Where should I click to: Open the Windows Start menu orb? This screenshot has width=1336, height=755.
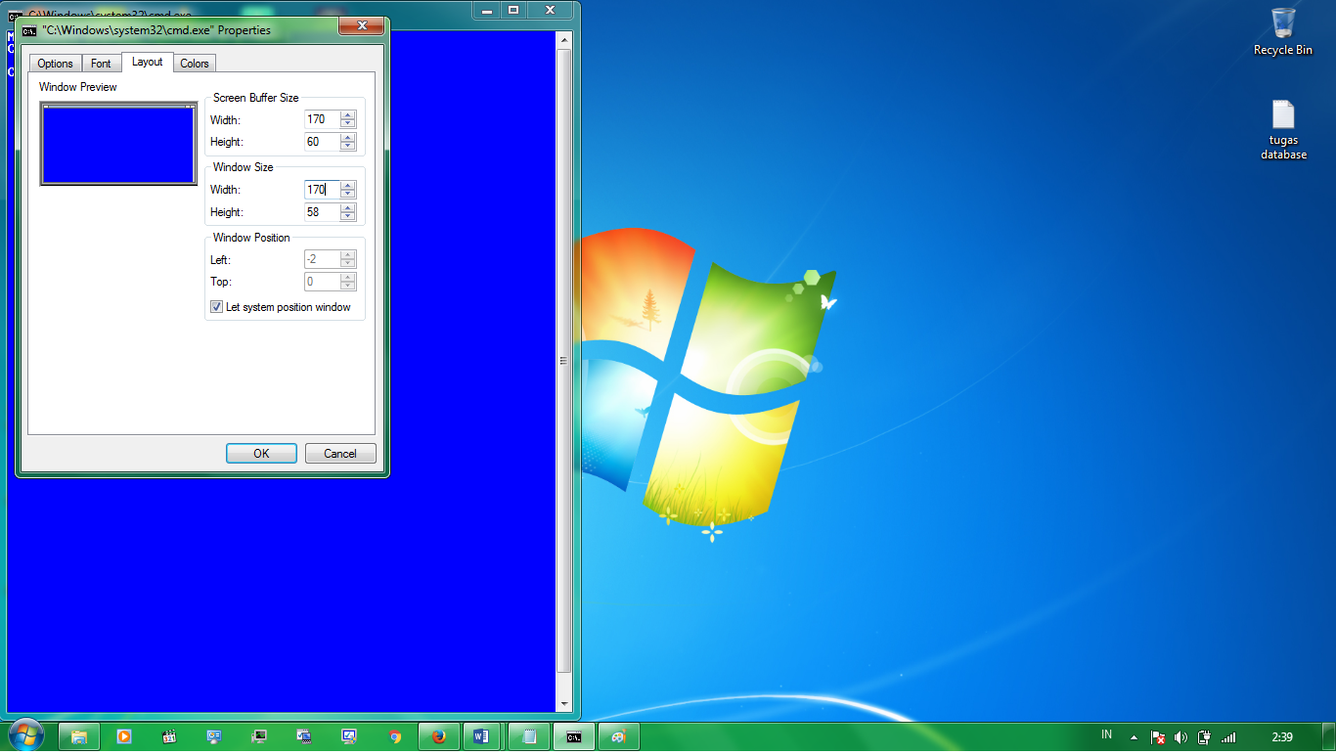pyautogui.click(x=25, y=734)
